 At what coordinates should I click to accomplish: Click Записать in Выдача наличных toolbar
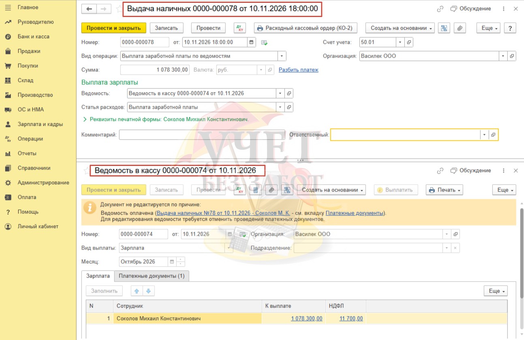pyautogui.click(x=167, y=28)
